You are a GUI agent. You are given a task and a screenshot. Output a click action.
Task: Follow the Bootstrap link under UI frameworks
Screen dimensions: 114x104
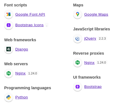[x=93, y=87]
